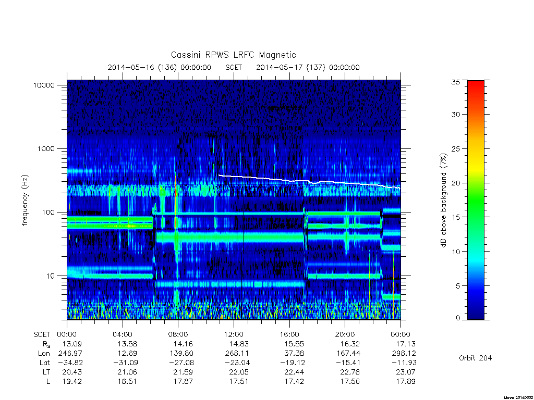Click the 'Uiowa 20140602' stamp in the corner
The height and width of the screenshot is (400, 534).
518,397
